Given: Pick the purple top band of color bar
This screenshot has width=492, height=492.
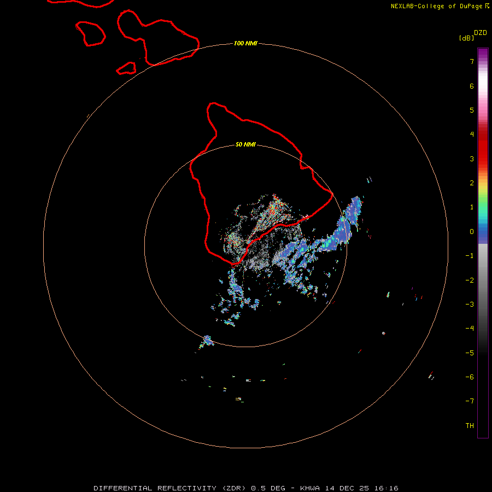Looking at the screenshot, I should 483,54.
